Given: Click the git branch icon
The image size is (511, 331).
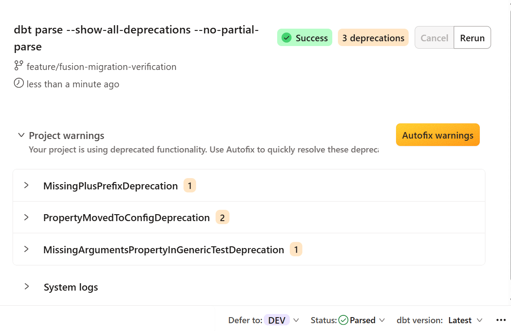Looking at the screenshot, I should pos(19,66).
